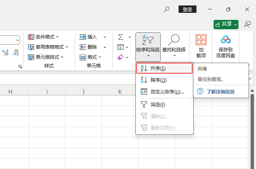Open the 加载项 add-ins button
The image size is (256, 169).
tap(201, 46)
